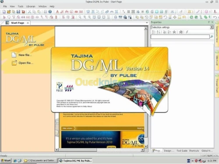Image resolution: width=219 pixels, height=164 pixels.
Task: Open the Selection settings dropdown
Action: pyautogui.click(x=212, y=27)
